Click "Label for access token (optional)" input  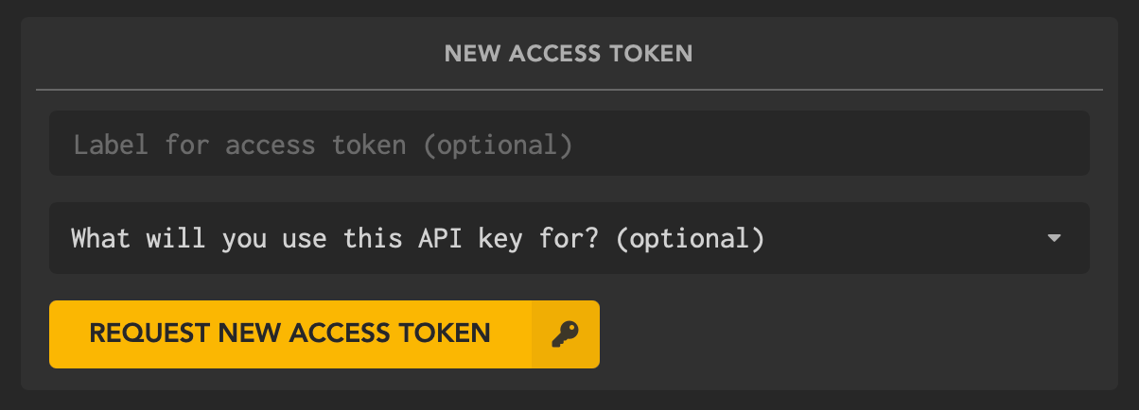pos(569,144)
